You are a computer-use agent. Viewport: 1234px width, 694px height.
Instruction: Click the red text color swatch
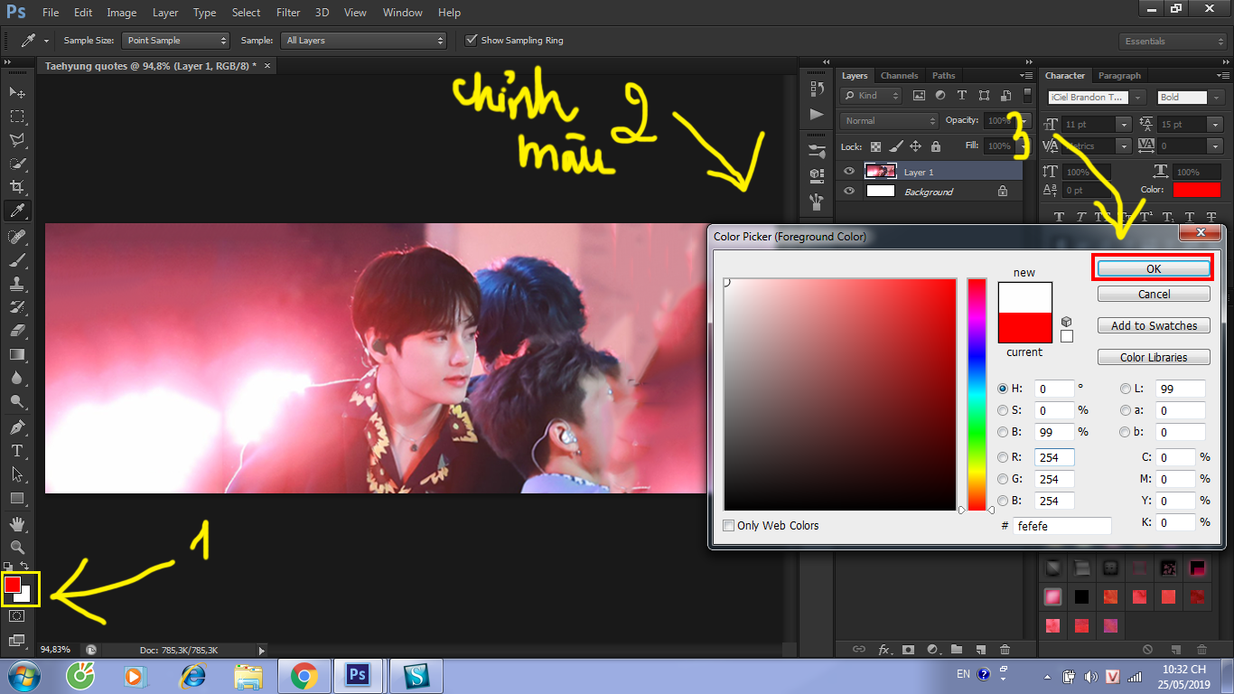[x=1196, y=190]
